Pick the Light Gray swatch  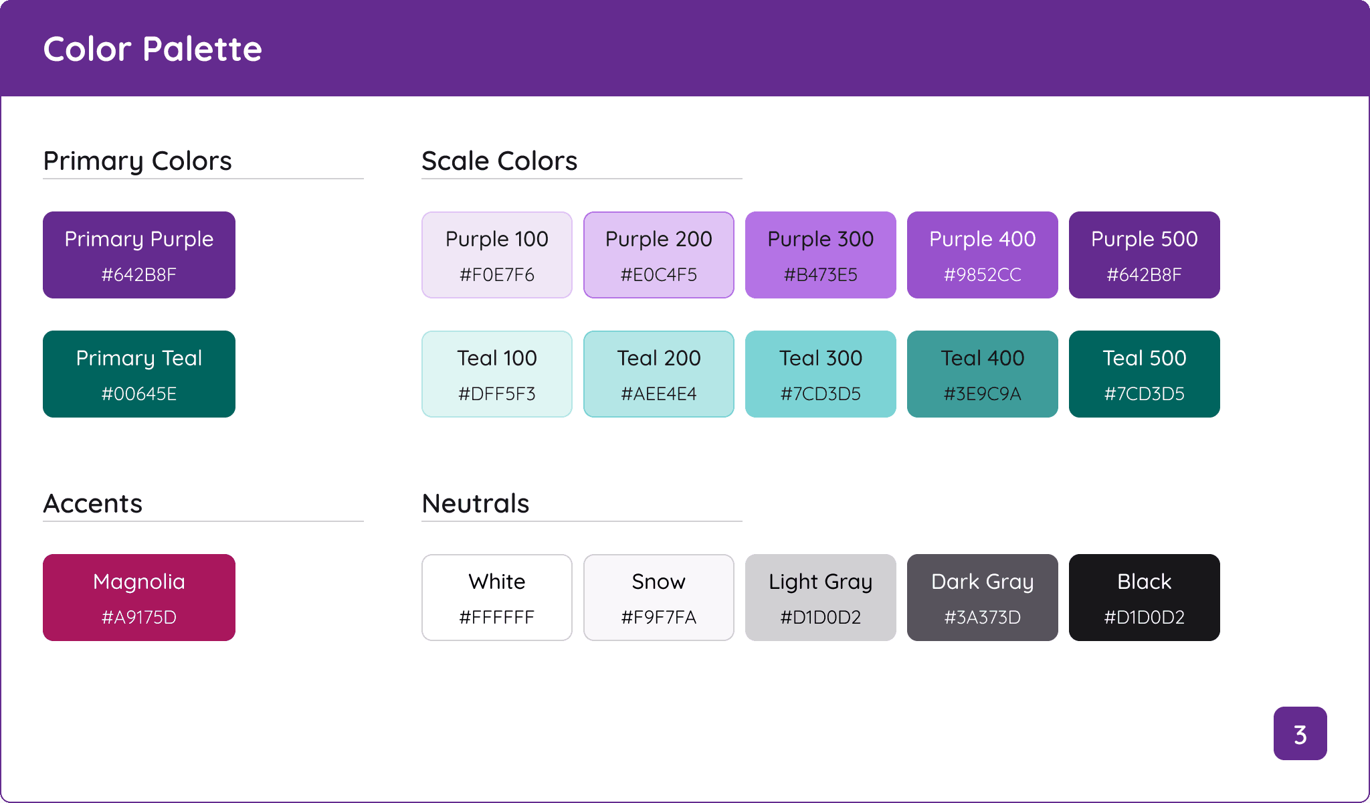click(820, 598)
